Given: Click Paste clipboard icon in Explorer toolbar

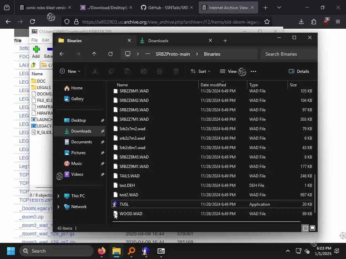Looking at the screenshot, I should pyautogui.click(x=127, y=71).
